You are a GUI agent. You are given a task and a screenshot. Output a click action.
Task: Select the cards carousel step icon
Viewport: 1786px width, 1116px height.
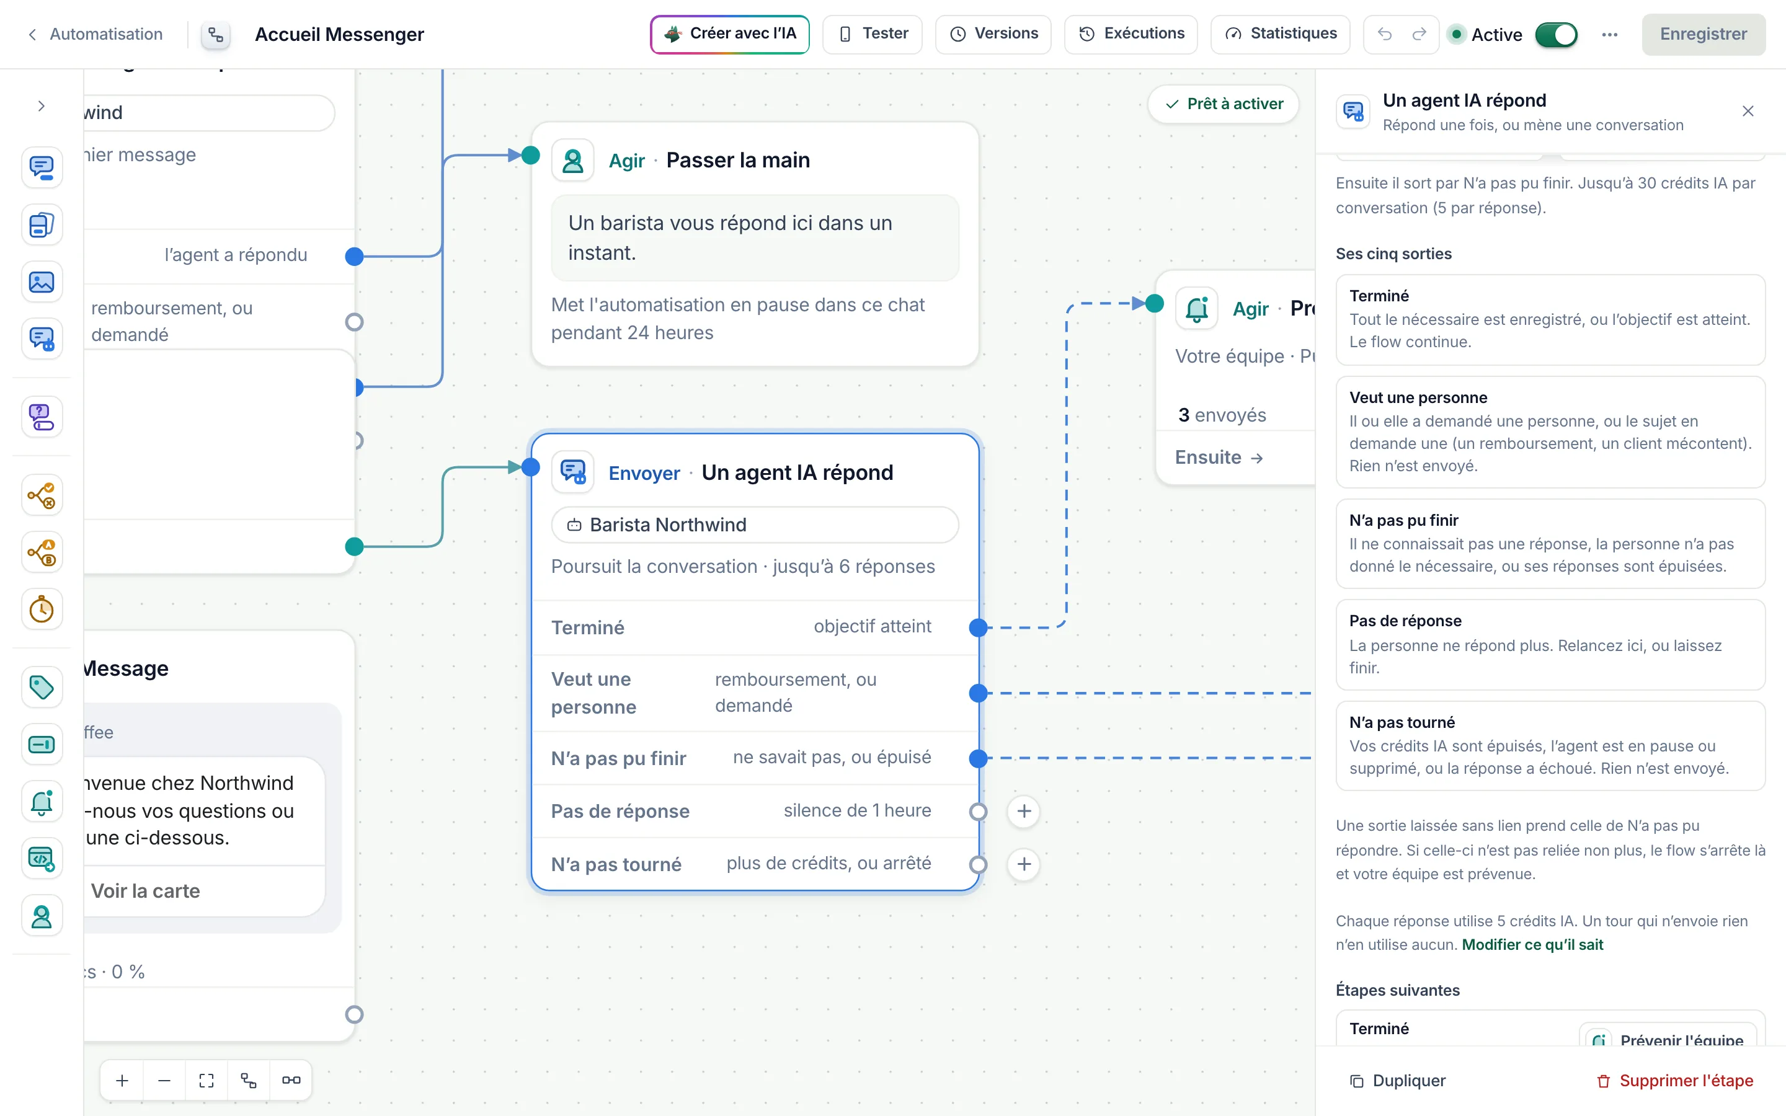click(x=42, y=224)
